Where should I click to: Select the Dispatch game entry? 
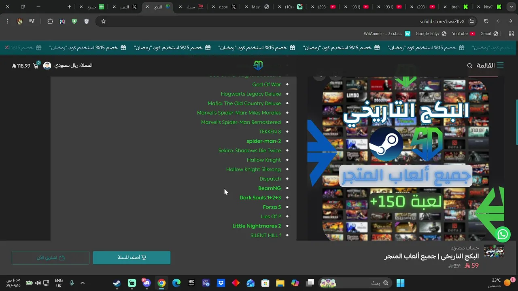(270, 179)
